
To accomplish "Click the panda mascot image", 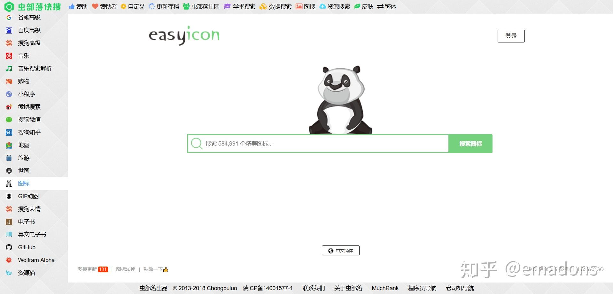I will [341, 100].
